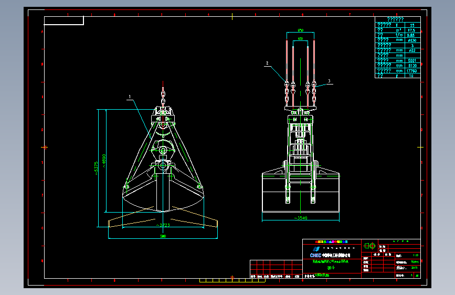Click the ø32 value in spec table

pyautogui.click(x=412, y=50)
